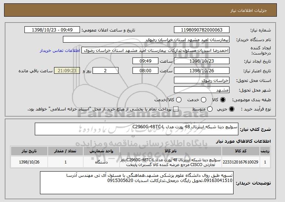The width and height of the screenshot is (285, 202).
Task: Select the جزیی purchase type radio
Action: pos(232,109)
